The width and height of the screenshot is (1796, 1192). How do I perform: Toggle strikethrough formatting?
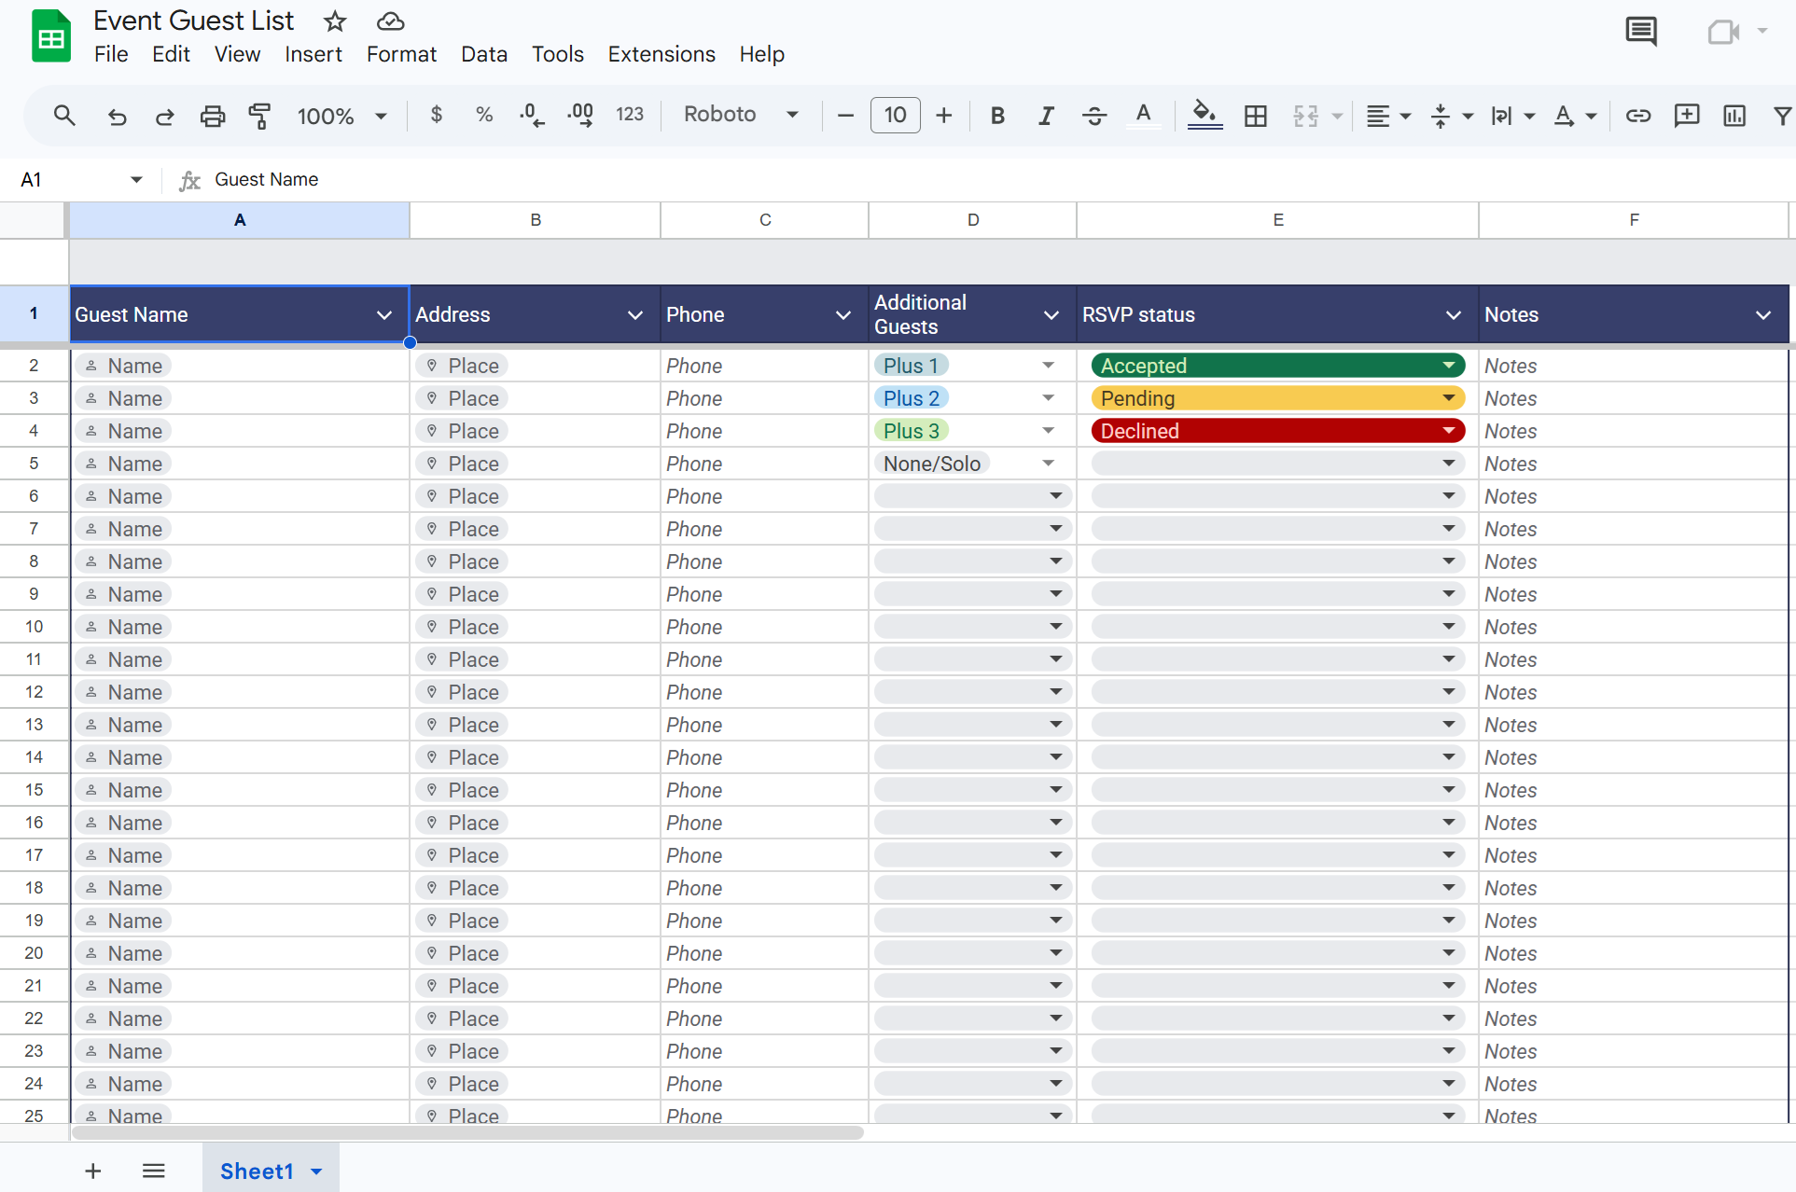[x=1094, y=116]
